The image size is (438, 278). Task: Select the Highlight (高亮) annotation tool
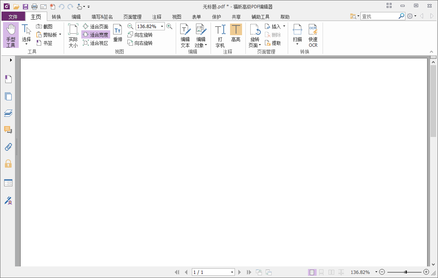(236, 34)
